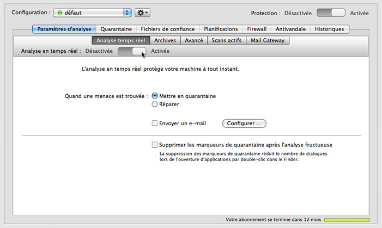Image resolution: width=382 pixels, height=228 pixels.
Task: Enable the Envoyer un e-mail checkbox
Action: [x=155, y=123]
